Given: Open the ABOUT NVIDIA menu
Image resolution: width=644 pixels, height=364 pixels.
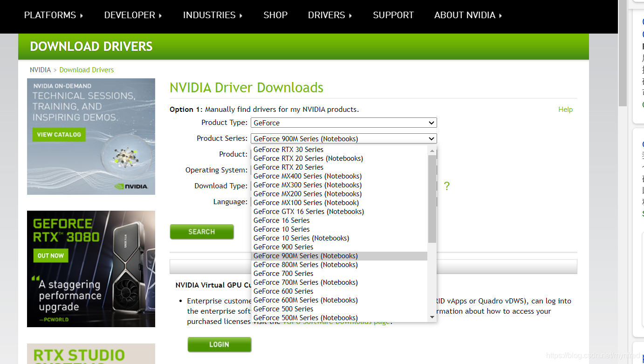Looking at the screenshot, I should pyautogui.click(x=468, y=15).
